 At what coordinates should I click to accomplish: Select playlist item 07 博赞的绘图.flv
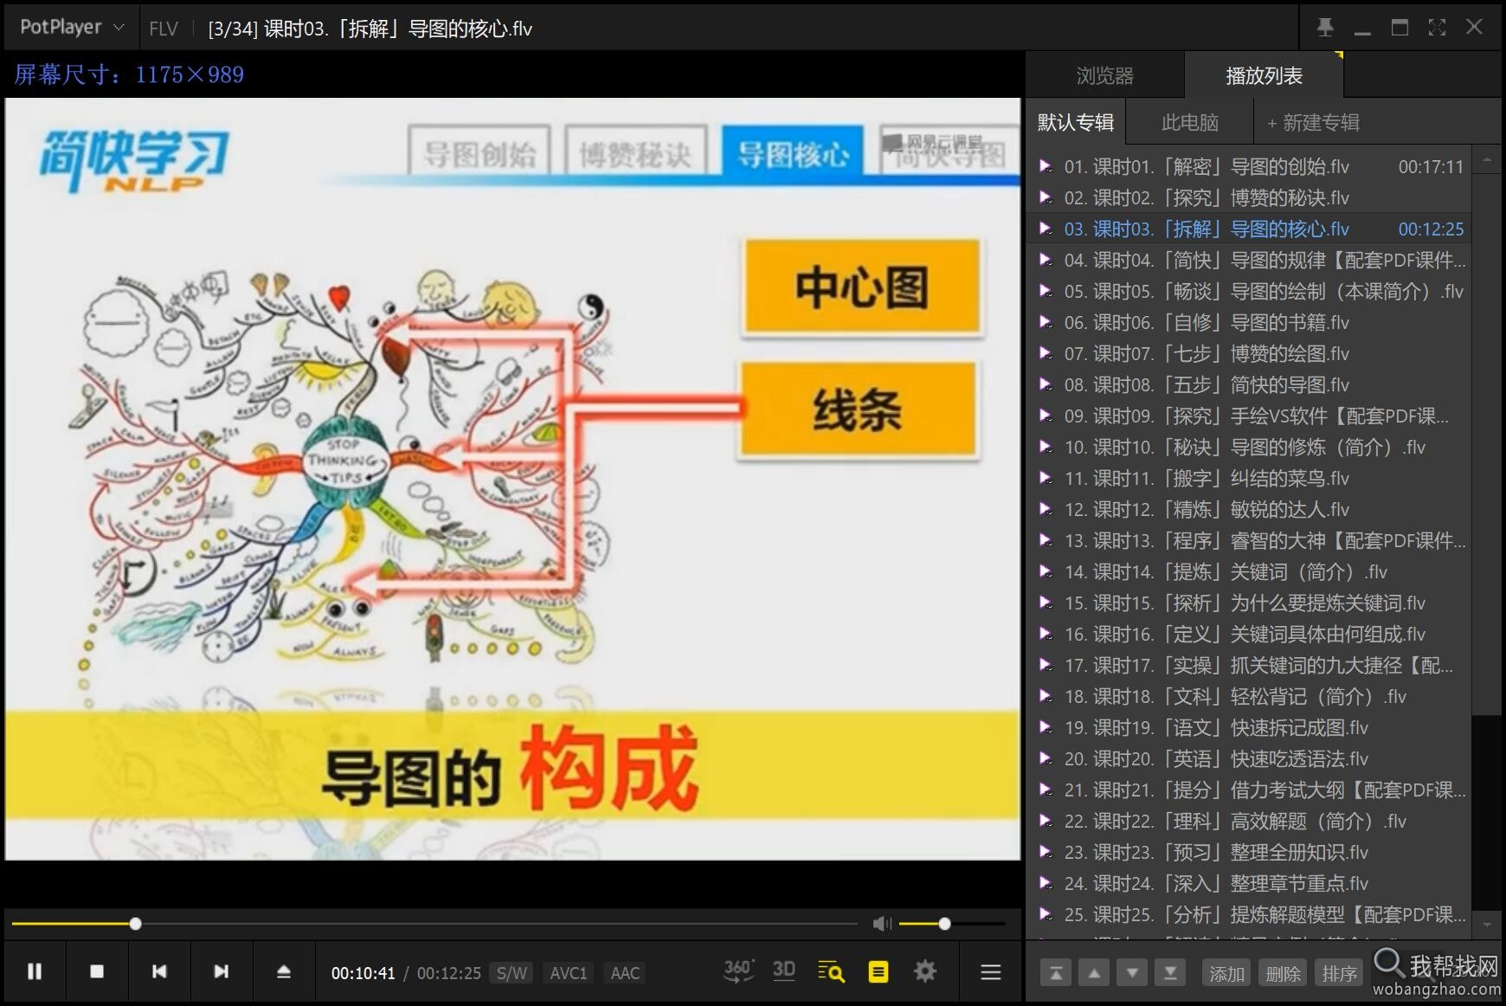point(1251,353)
